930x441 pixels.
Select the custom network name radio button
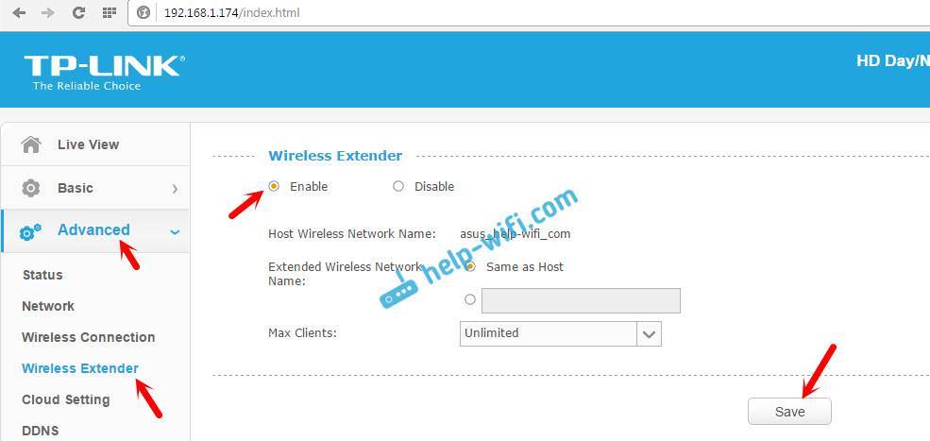(x=470, y=299)
